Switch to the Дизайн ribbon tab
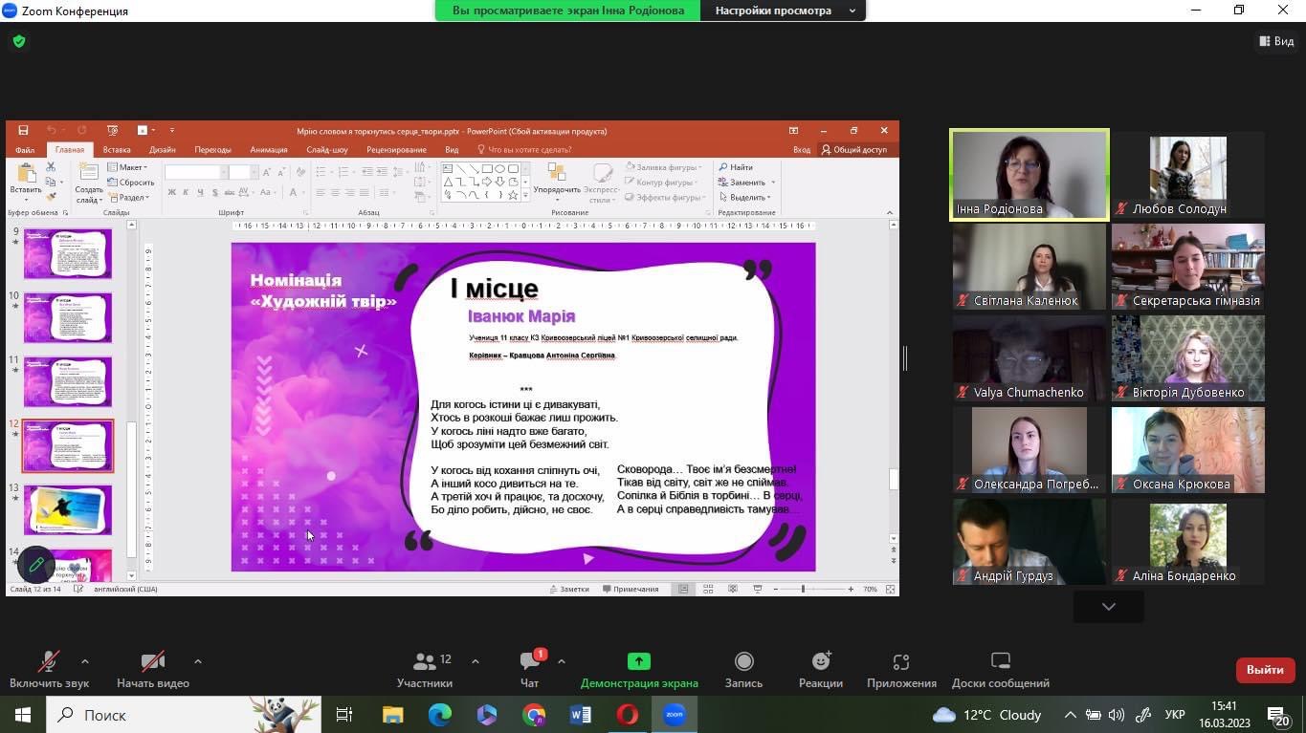This screenshot has width=1306, height=733. pos(162,150)
